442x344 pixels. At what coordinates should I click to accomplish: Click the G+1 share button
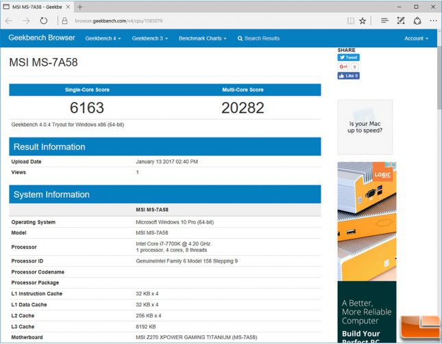343,66
